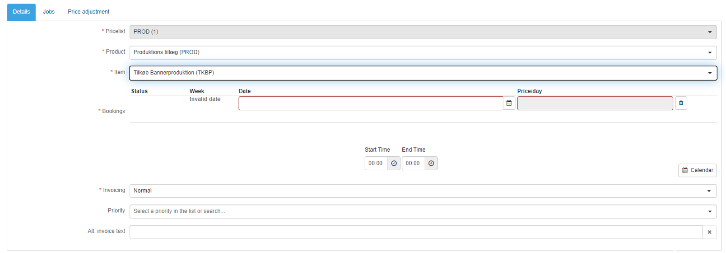The image size is (726, 253).
Task: Switch to the Jobs tab
Action: 49,12
